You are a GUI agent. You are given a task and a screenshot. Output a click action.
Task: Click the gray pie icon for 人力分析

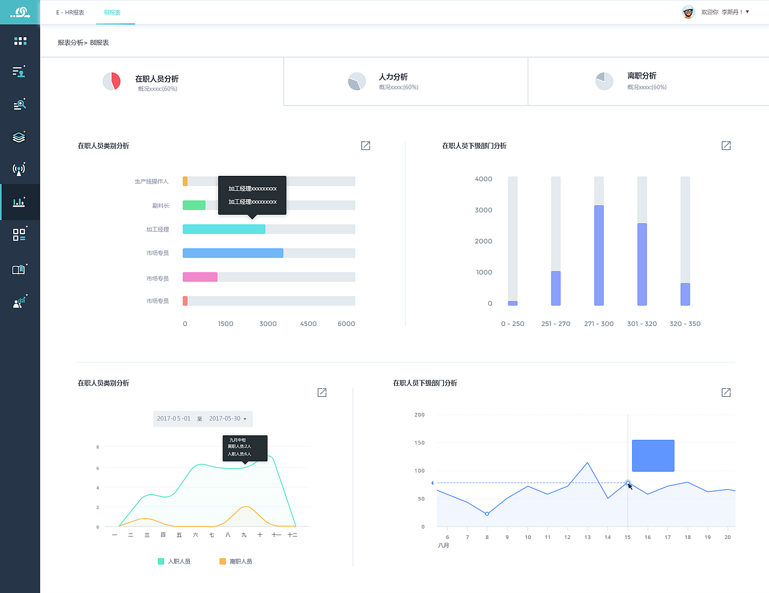click(357, 81)
